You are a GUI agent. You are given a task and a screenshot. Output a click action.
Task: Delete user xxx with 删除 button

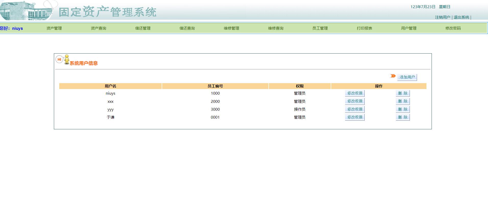click(403, 101)
